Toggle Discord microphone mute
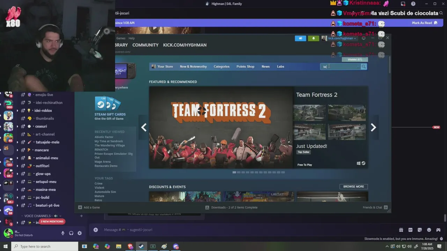 click(63, 233)
